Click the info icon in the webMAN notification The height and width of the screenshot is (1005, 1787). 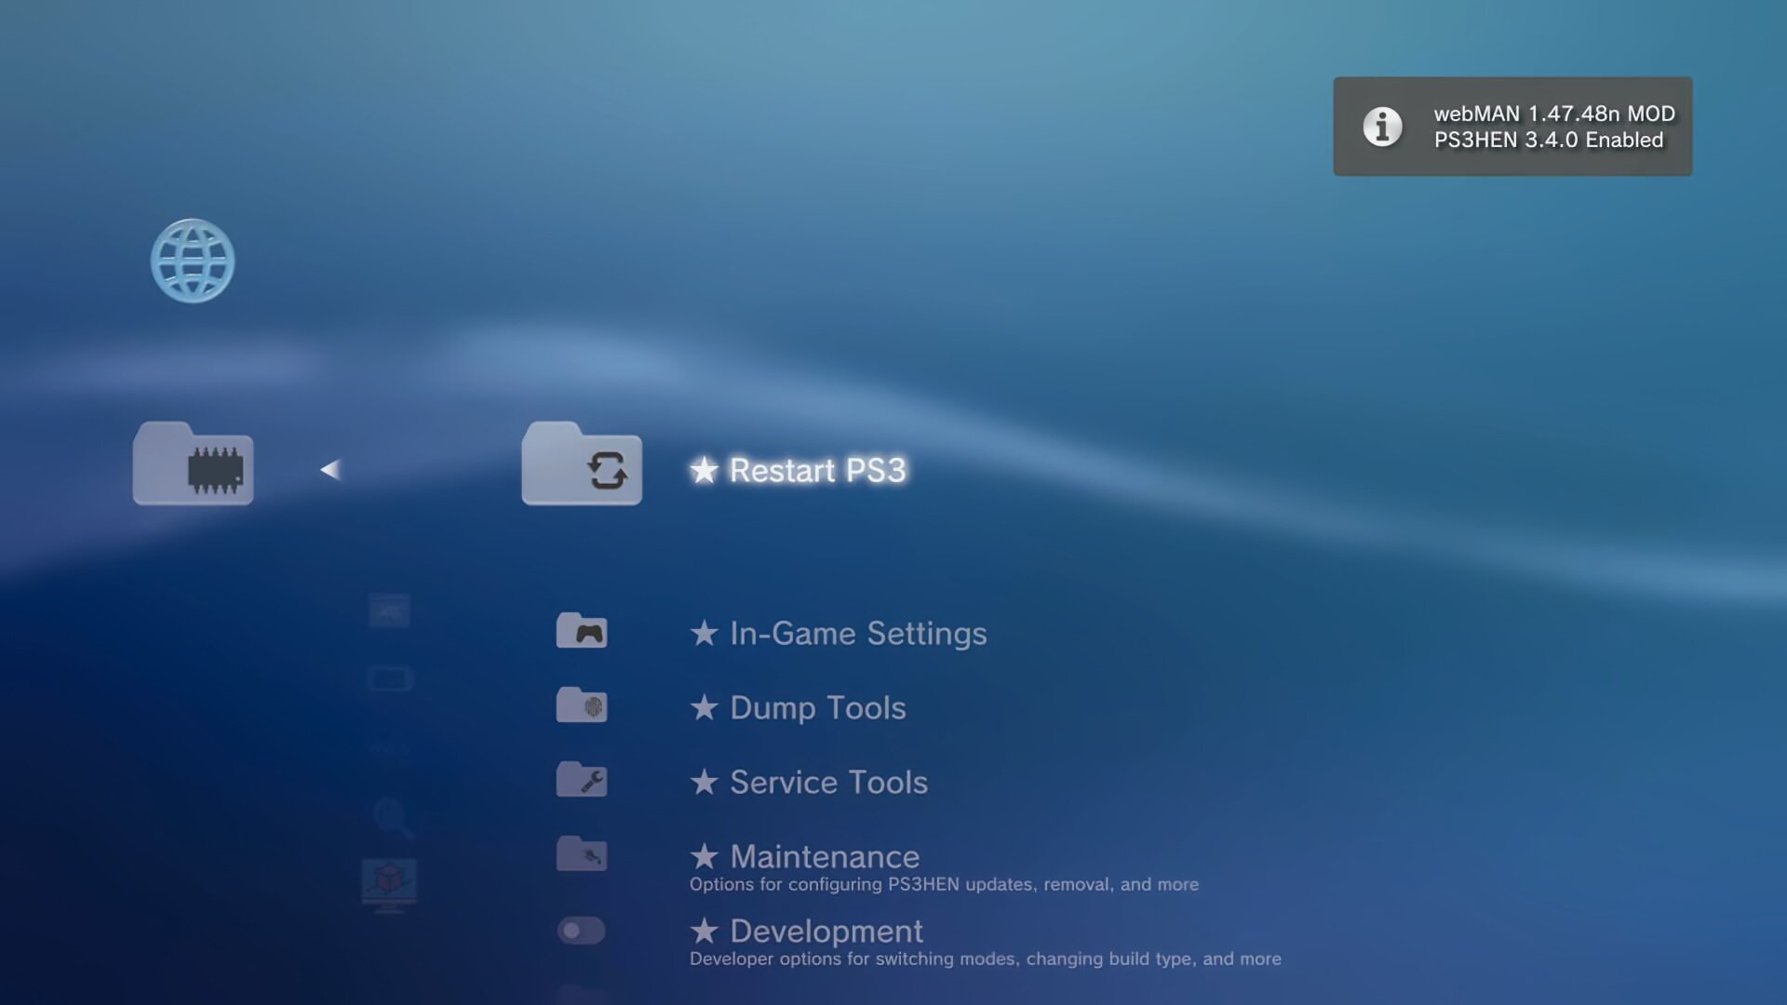tap(1382, 127)
